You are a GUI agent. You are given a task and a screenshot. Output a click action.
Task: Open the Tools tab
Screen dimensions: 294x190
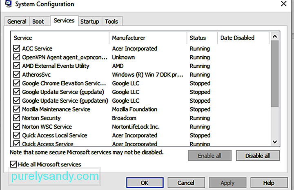pyautogui.click(x=111, y=21)
